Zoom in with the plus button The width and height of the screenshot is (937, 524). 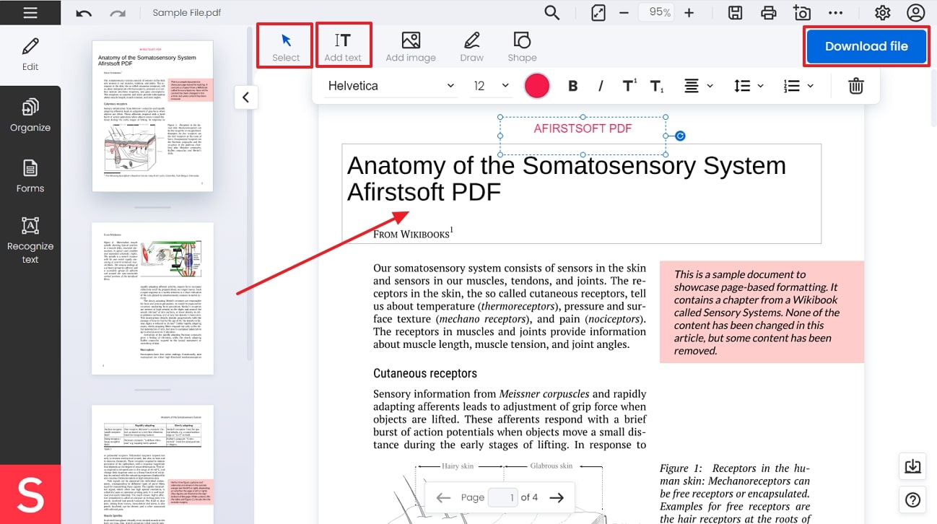coord(689,12)
